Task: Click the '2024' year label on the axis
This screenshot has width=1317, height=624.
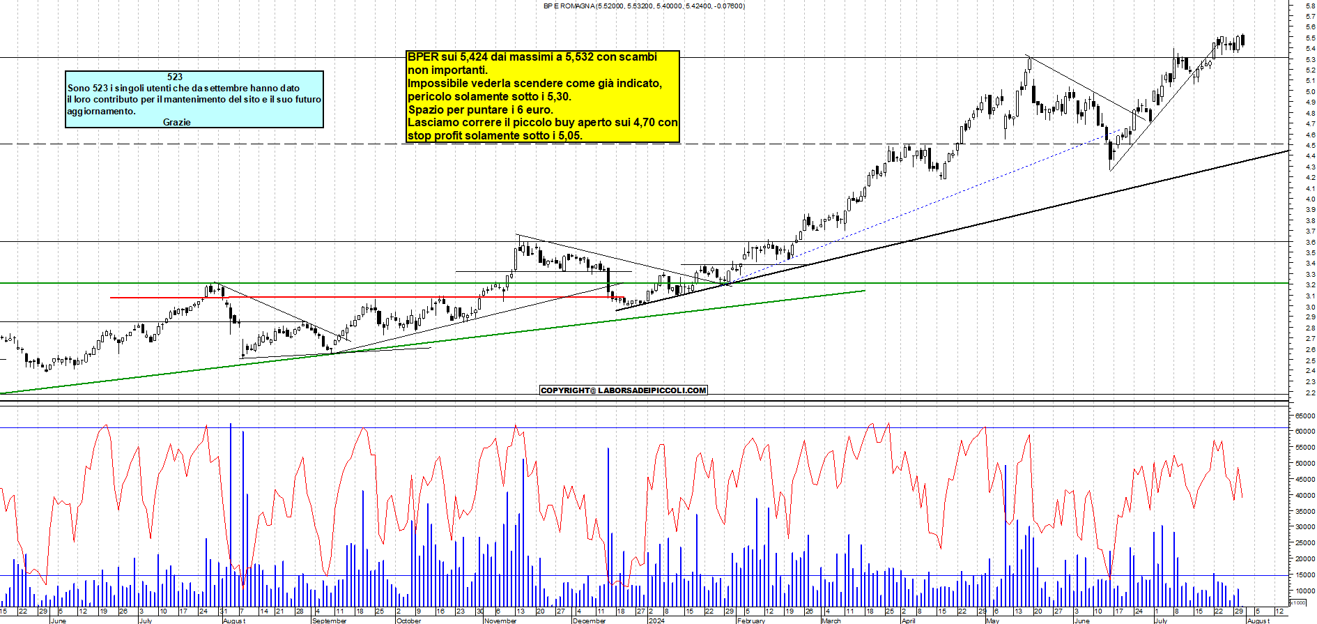Action: pos(656,621)
